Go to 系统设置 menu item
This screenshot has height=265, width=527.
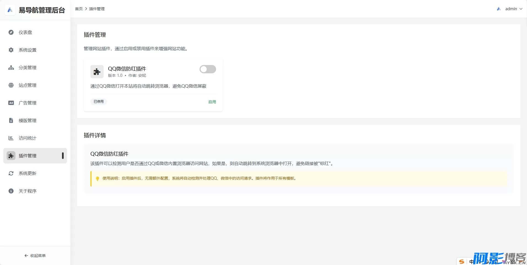point(28,50)
